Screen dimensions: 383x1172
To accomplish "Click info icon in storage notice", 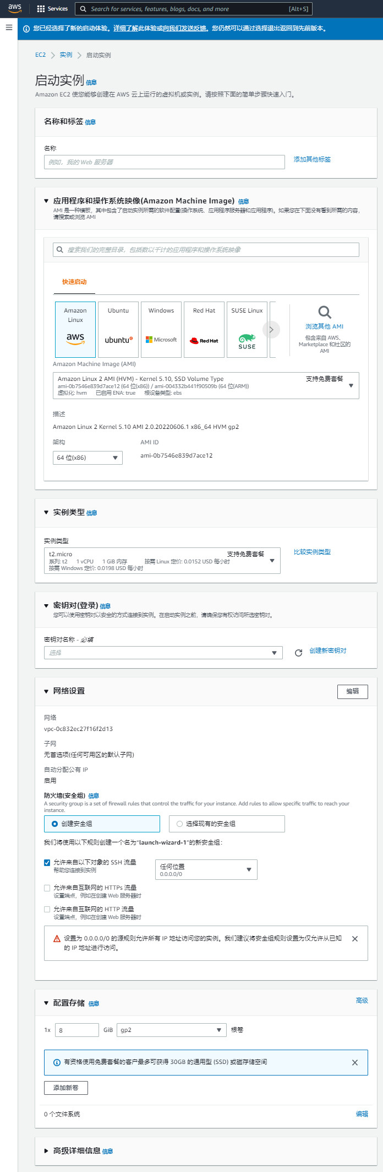I will pyautogui.click(x=57, y=1062).
